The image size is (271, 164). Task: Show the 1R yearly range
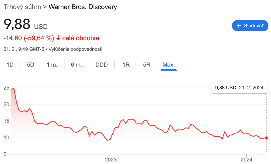(126, 65)
